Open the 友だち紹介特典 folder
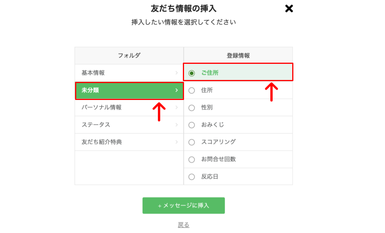Screen dimensions: 385x233 tap(129, 142)
